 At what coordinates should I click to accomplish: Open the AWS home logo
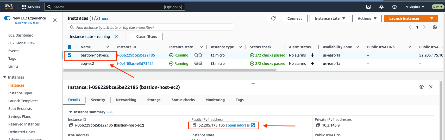[9, 6]
